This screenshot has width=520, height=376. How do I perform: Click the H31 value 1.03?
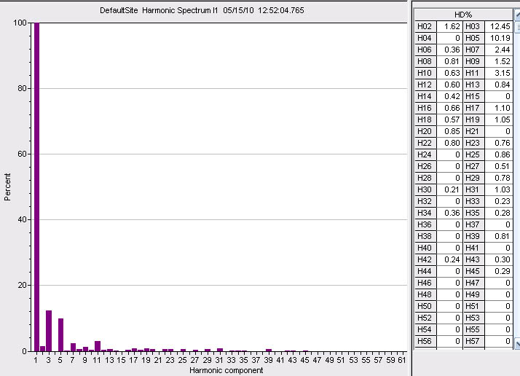498,190
